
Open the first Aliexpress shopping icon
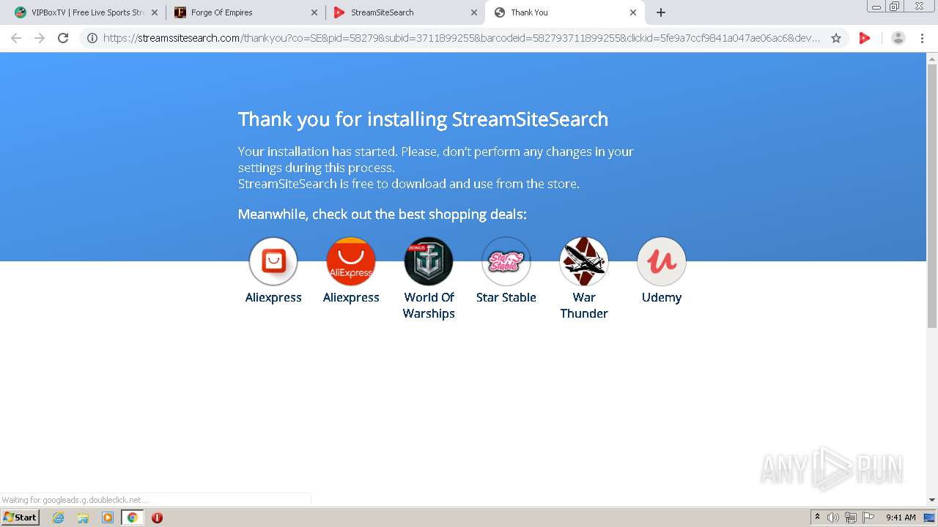pos(273,261)
